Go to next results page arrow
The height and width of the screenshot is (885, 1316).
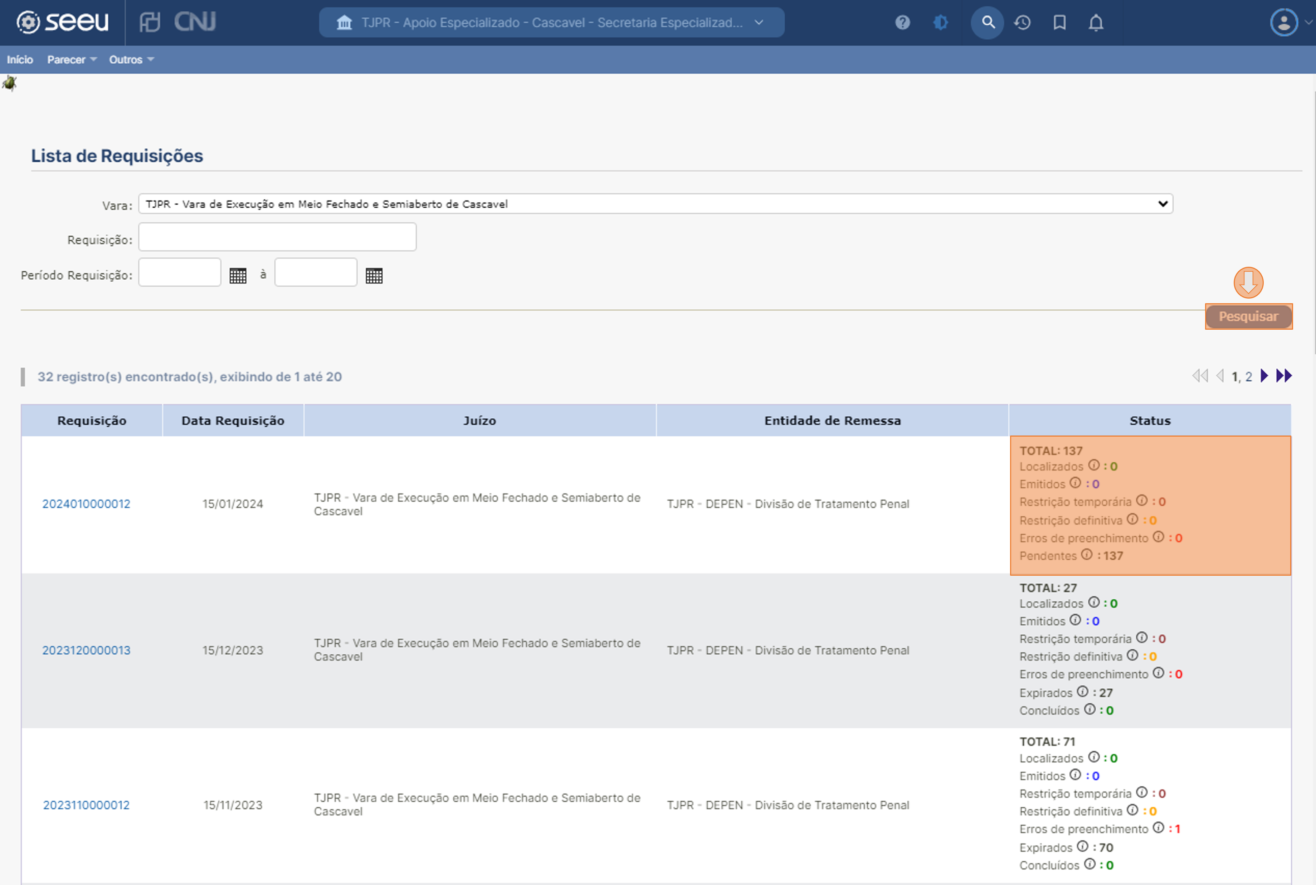click(1264, 376)
